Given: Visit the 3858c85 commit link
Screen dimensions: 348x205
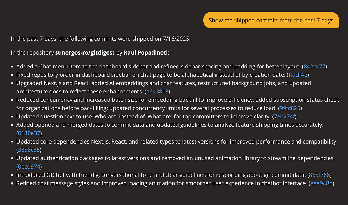Looking at the screenshot, I should [29, 150].
